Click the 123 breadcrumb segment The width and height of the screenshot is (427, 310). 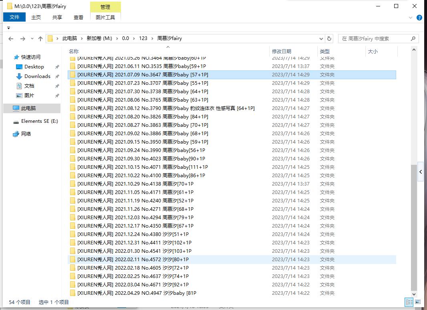pyautogui.click(x=143, y=38)
